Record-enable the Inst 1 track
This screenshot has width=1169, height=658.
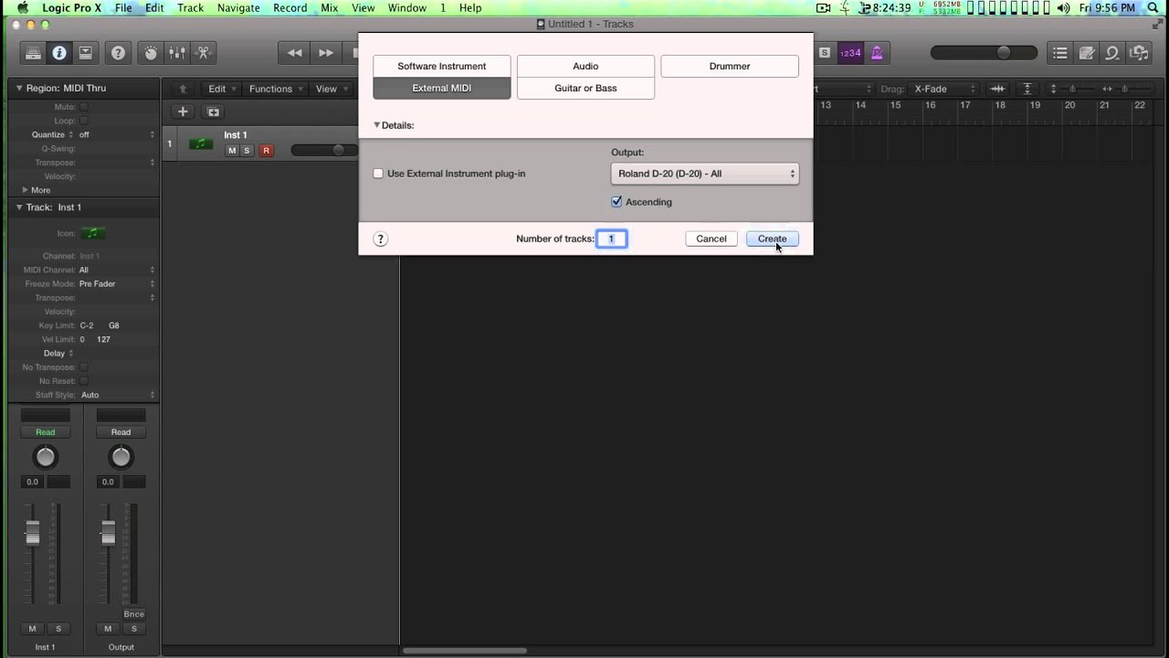point(266,151)
